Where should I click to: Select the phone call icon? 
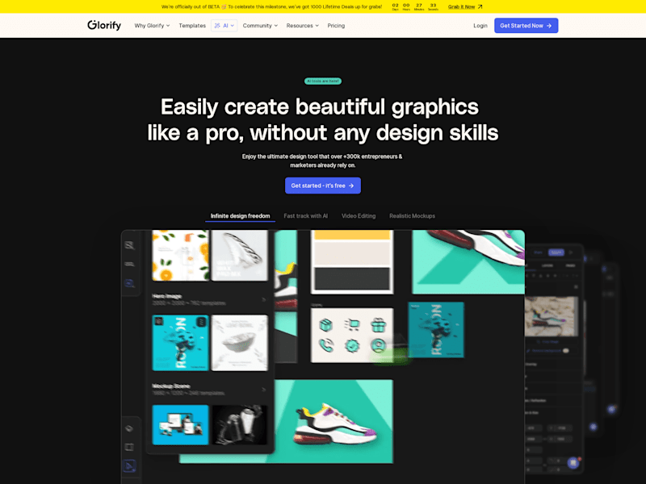(x=325, y=345)
